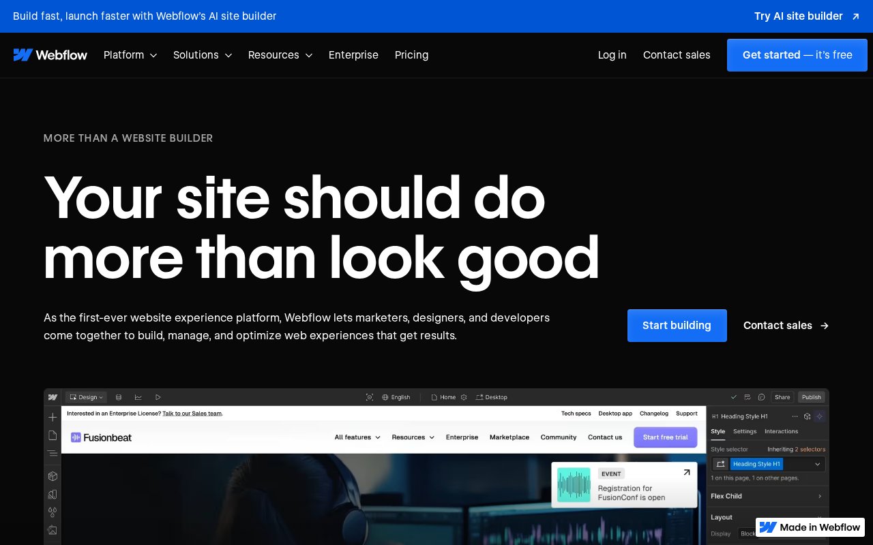Open the CMS database icon in designer toolbar

(119, 397)
